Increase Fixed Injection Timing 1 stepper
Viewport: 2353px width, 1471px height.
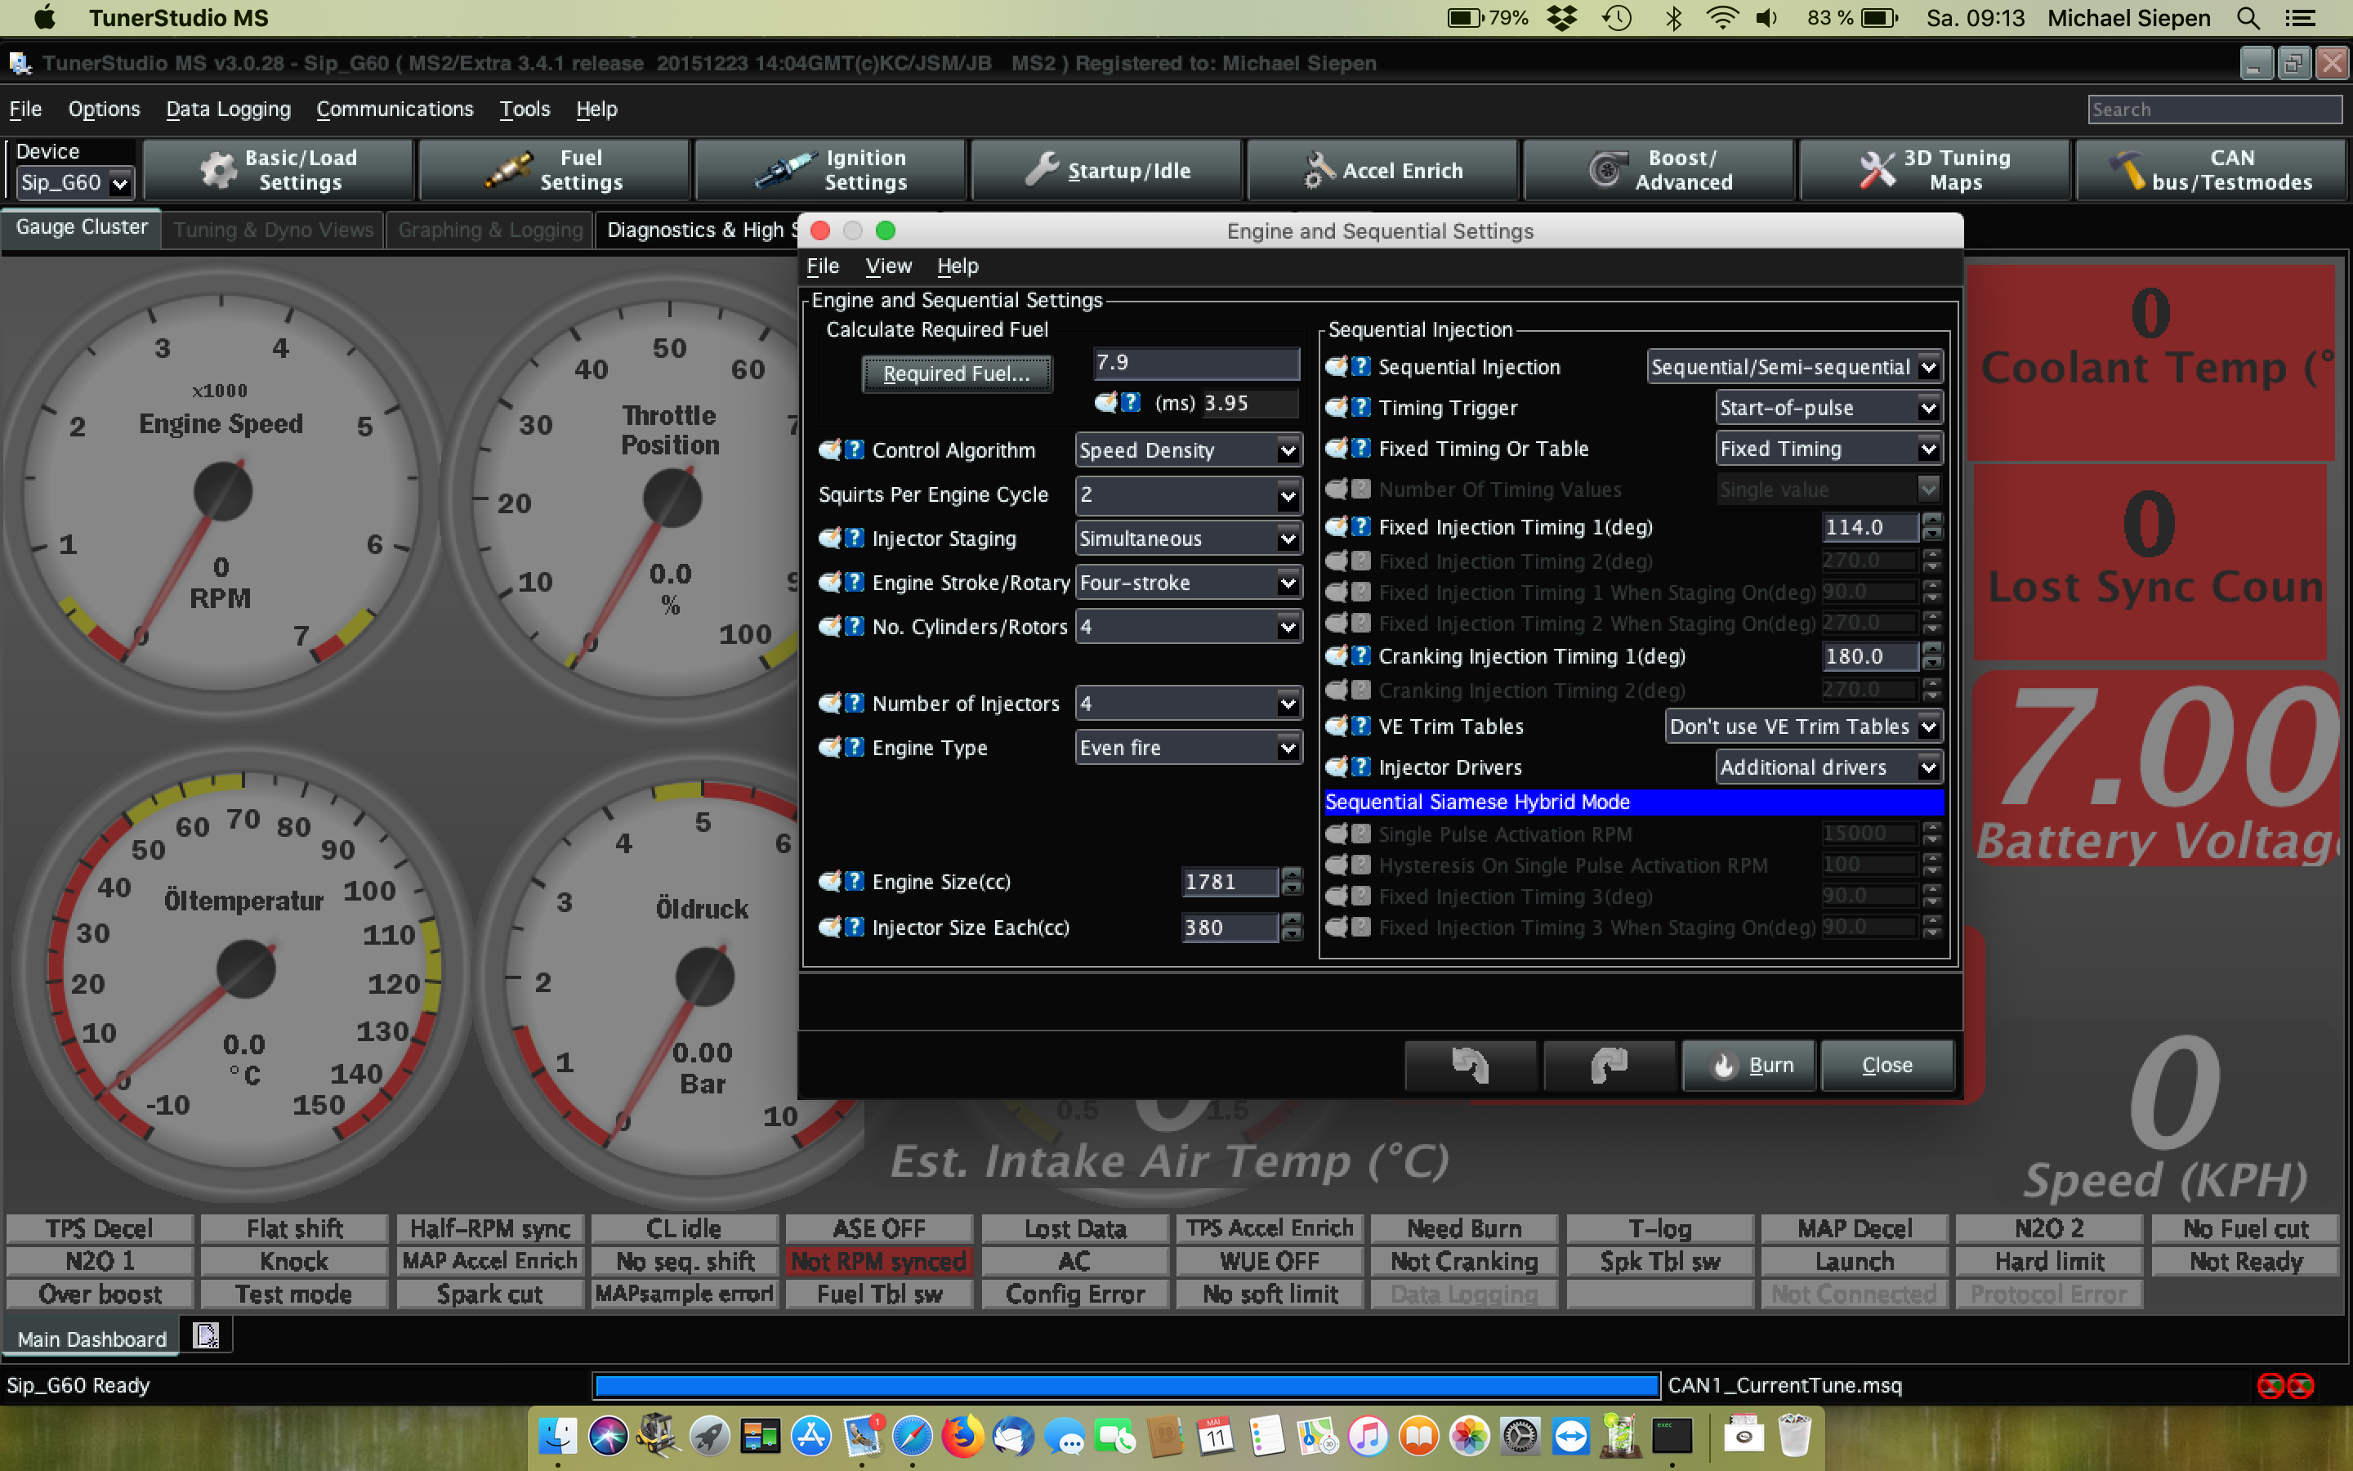pos(1932,520)
